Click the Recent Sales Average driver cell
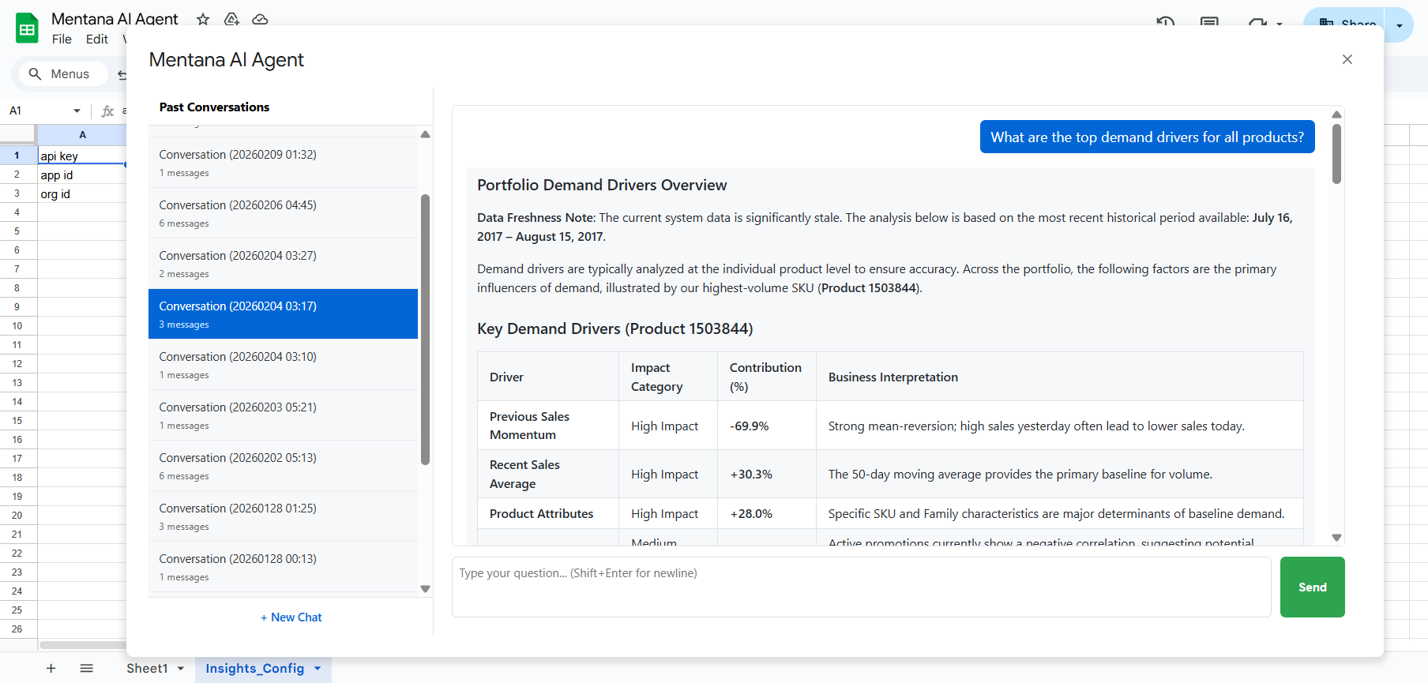Image resolution: width=1428 pixels, height=683 pixels. coord(548,474)
